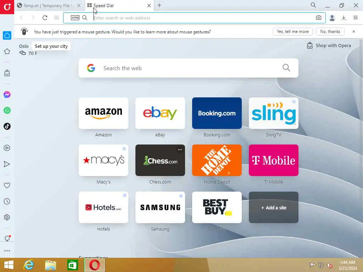Image resolution: width=363 pixels, height=272 pixels.
Task: Open the Downloads icon
Action: pyautogui.click(x=344, y=18)
